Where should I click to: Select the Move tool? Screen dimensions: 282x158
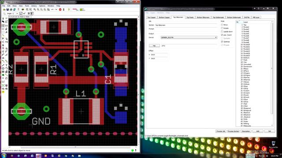pyautogui.click(x=3, y=25)
